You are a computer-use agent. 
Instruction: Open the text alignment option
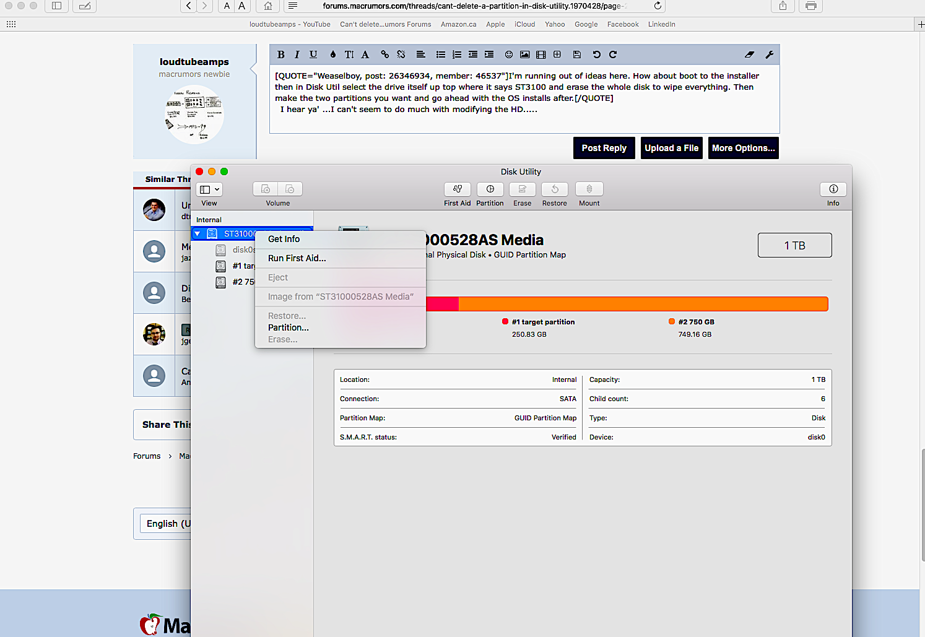[x=421, y=54]
